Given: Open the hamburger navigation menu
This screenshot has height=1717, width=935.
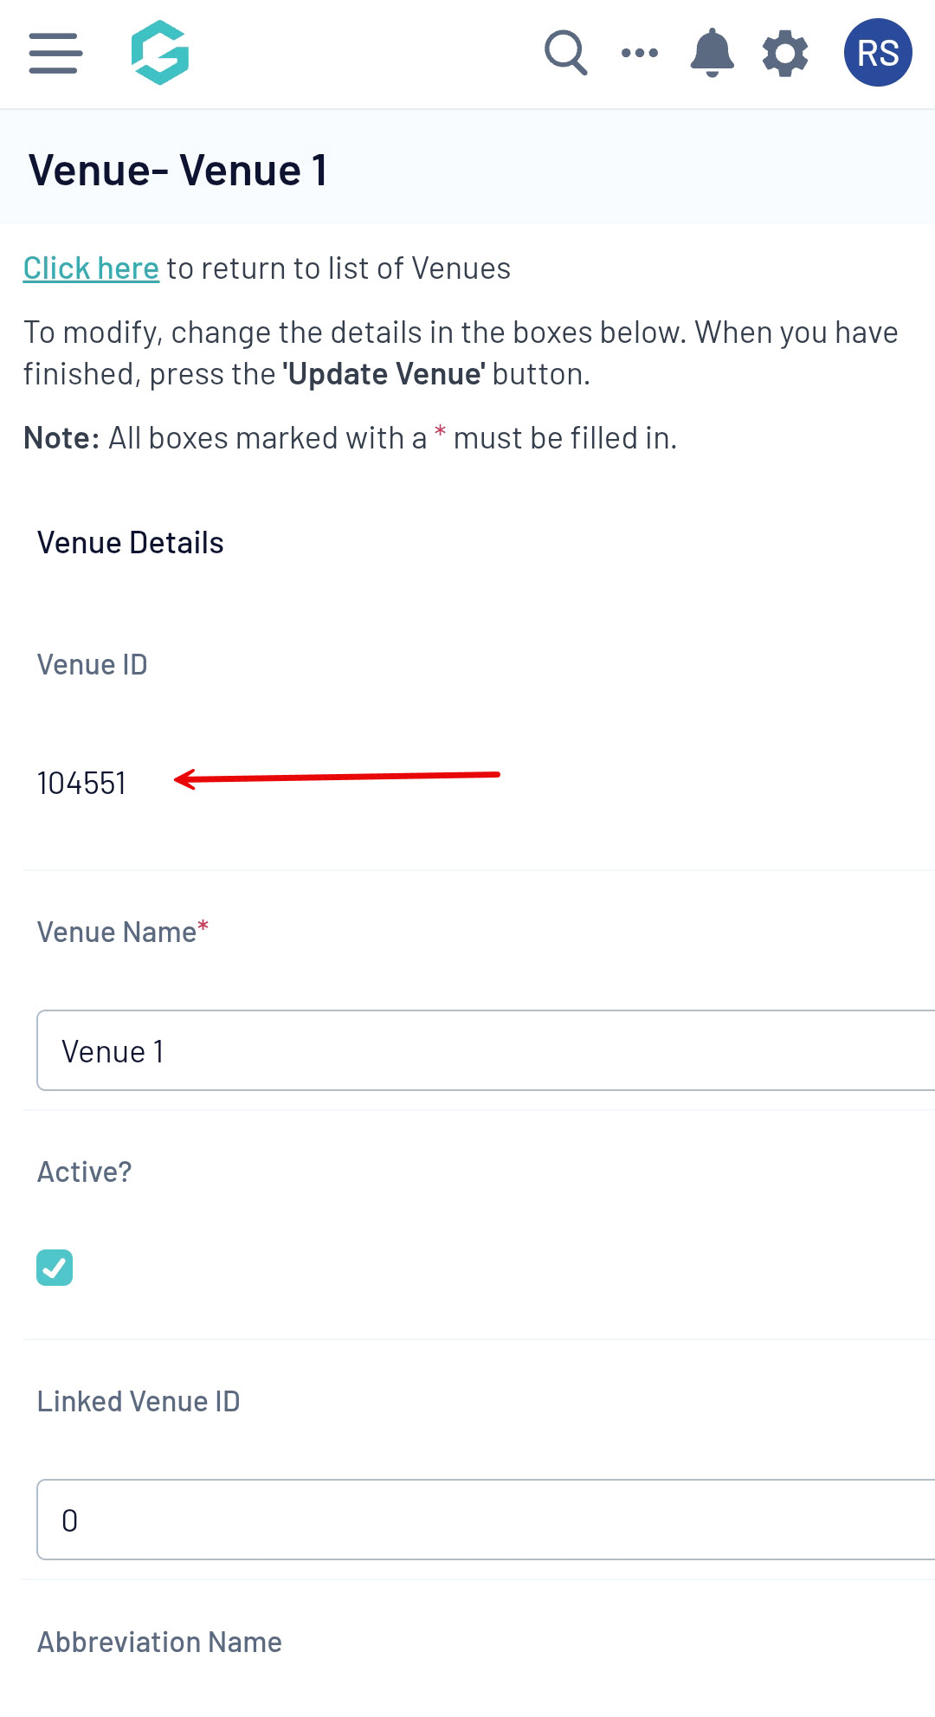Looking at the screenshot, I should pos(55,53).
